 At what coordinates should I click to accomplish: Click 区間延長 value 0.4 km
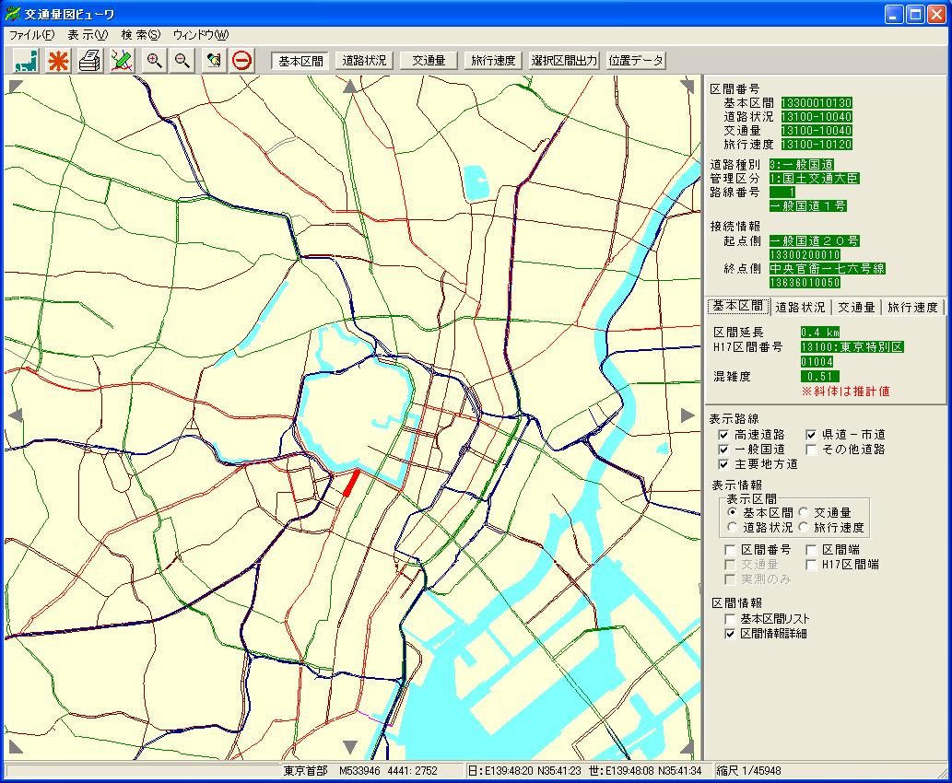pyautogui.click(x=819, y=333)
